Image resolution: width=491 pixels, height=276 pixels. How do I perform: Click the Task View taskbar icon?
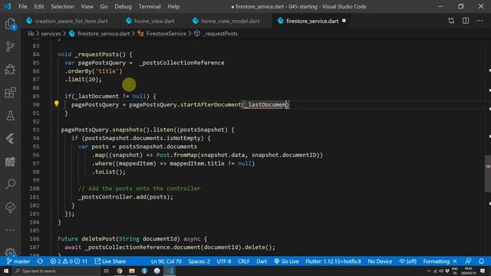tap(107, 271)
